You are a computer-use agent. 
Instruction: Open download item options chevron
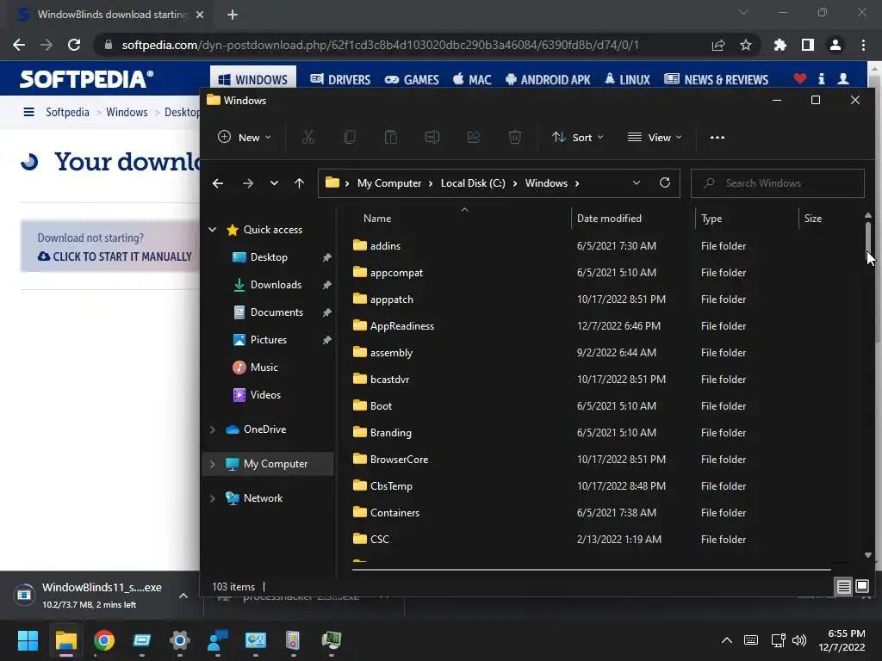pyautogui.click(x=183, y=596)
